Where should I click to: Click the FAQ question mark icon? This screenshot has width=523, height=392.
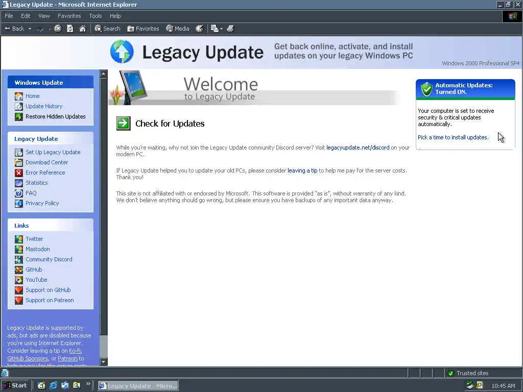[x=19, y=193]
